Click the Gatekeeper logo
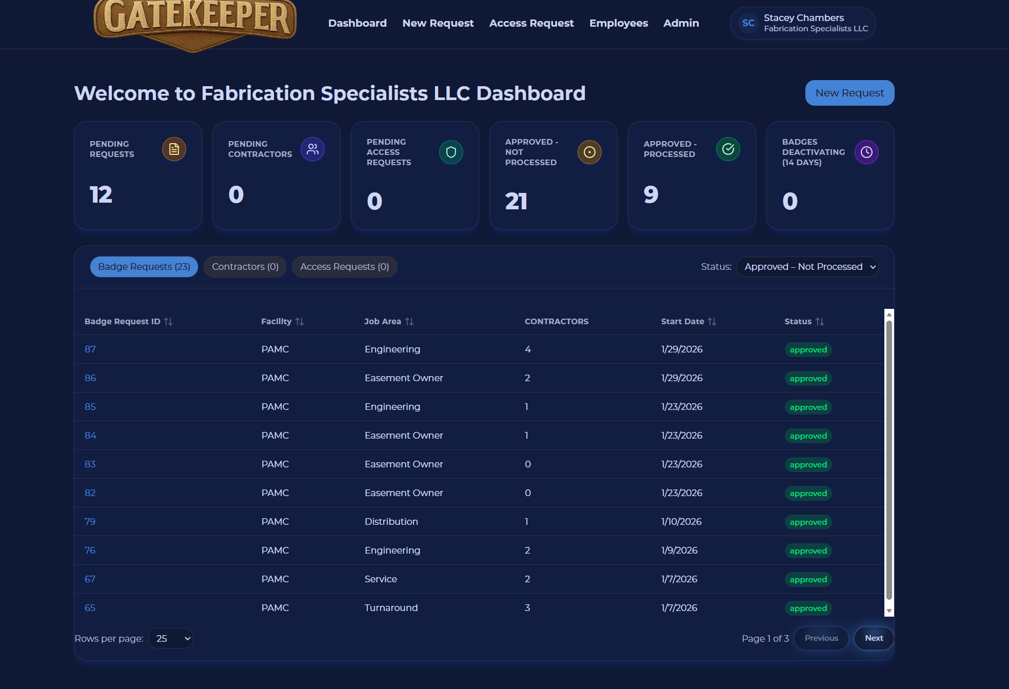1009x689 pixels. [195, 25]
